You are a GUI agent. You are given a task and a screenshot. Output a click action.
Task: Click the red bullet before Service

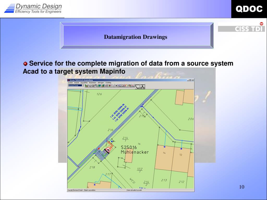[x=25, y=64]
